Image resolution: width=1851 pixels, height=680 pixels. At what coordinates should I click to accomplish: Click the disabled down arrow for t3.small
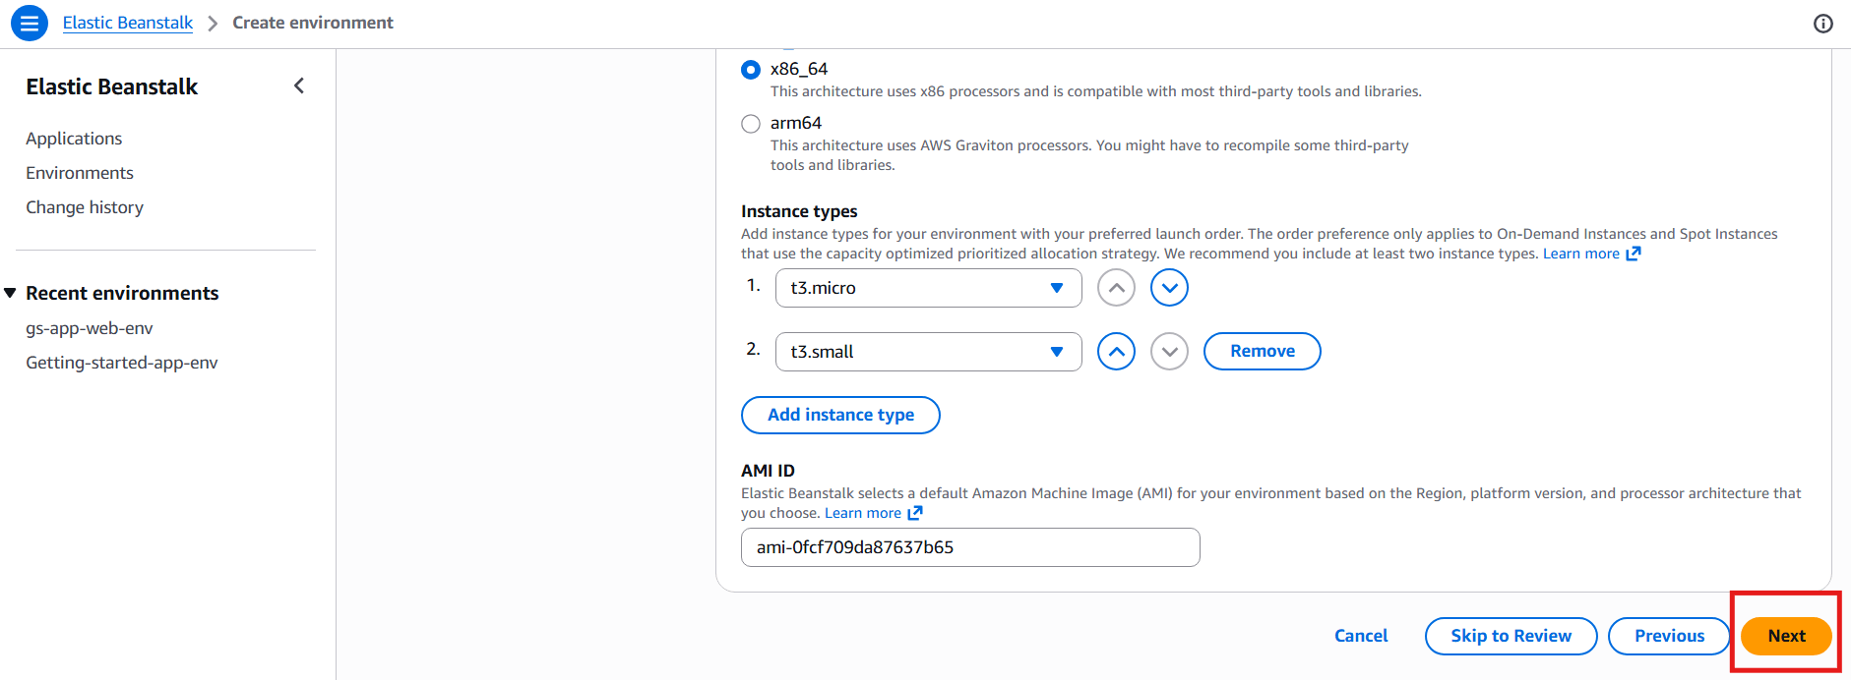click(x=1169, y=352)
